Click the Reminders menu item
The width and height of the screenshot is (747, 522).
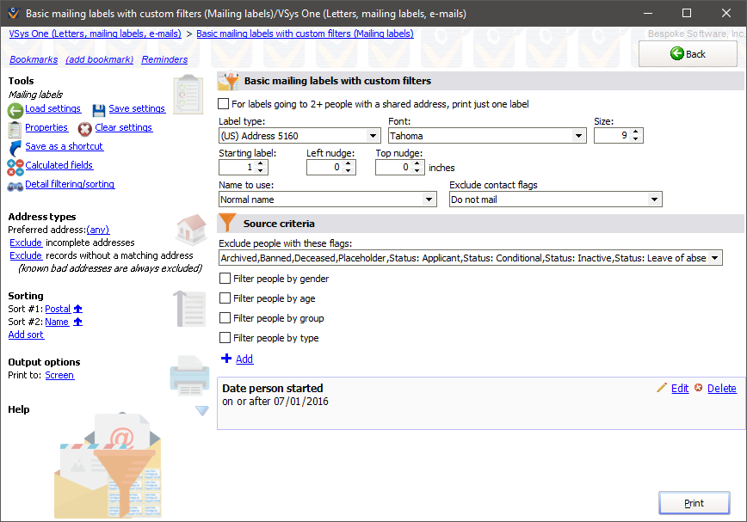(164, 59)
